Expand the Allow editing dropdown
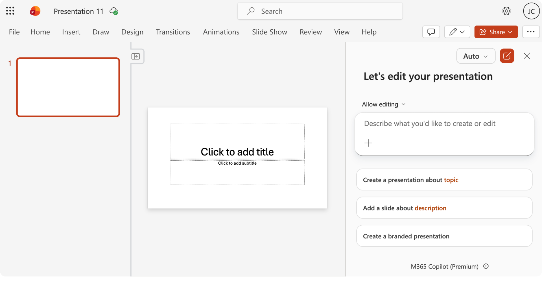542x305 pixels. (384, 104)
